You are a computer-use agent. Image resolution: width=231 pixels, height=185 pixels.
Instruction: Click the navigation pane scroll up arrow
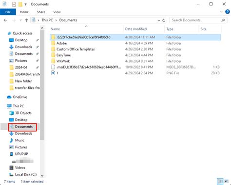pos(42,28)
